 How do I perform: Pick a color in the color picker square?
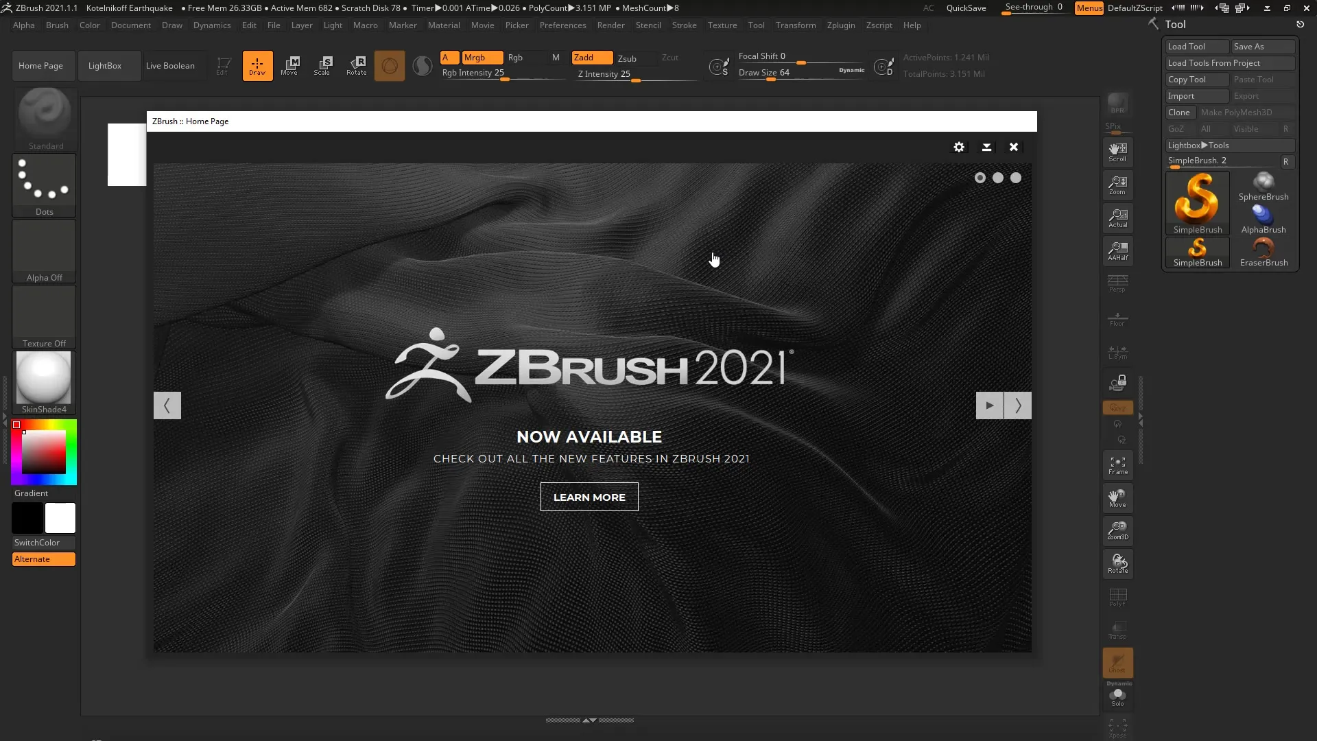coord(44,452)
